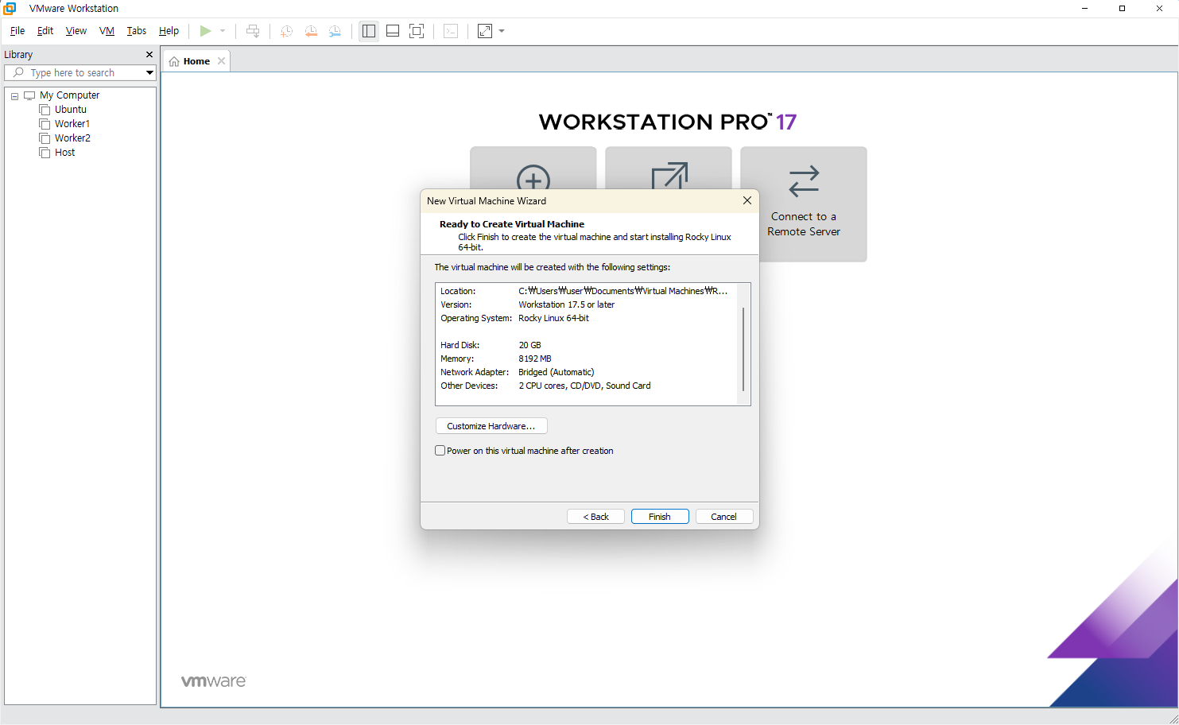Viewport: 1179px width, 725px height.
Task: Click the My Computer monitor icon
Action: (29, 95)
